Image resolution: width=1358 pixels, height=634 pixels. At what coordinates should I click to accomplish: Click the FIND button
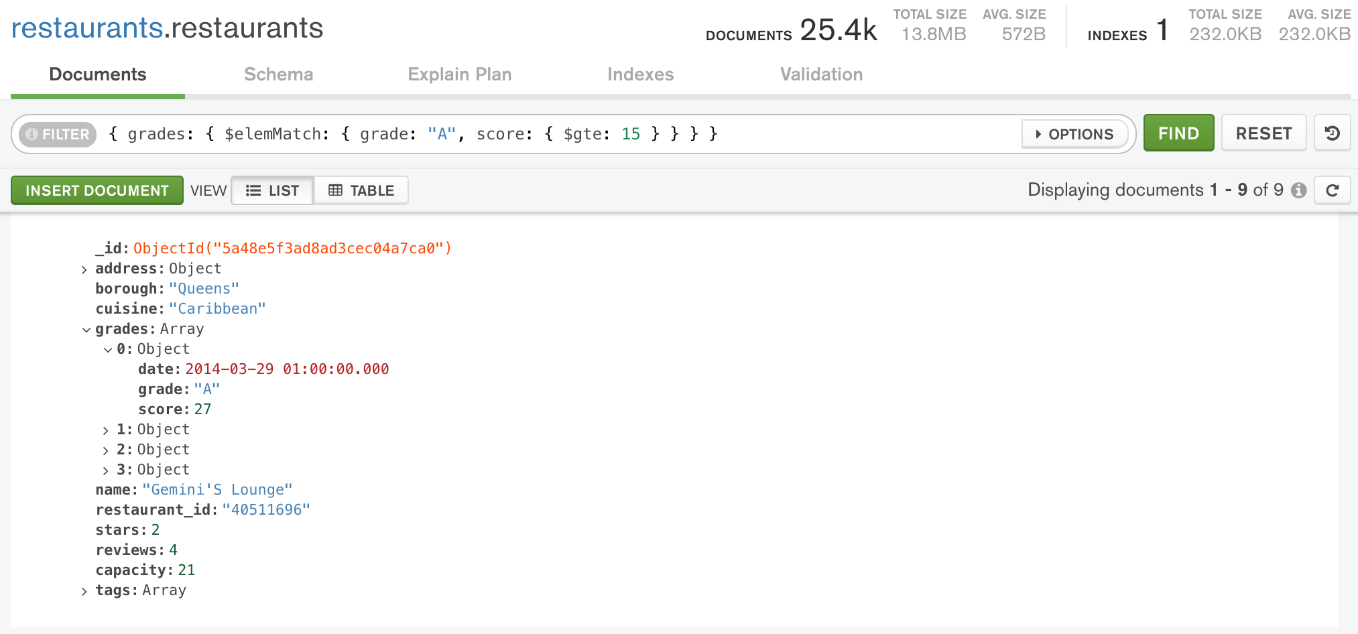[x=1178, y=133]
